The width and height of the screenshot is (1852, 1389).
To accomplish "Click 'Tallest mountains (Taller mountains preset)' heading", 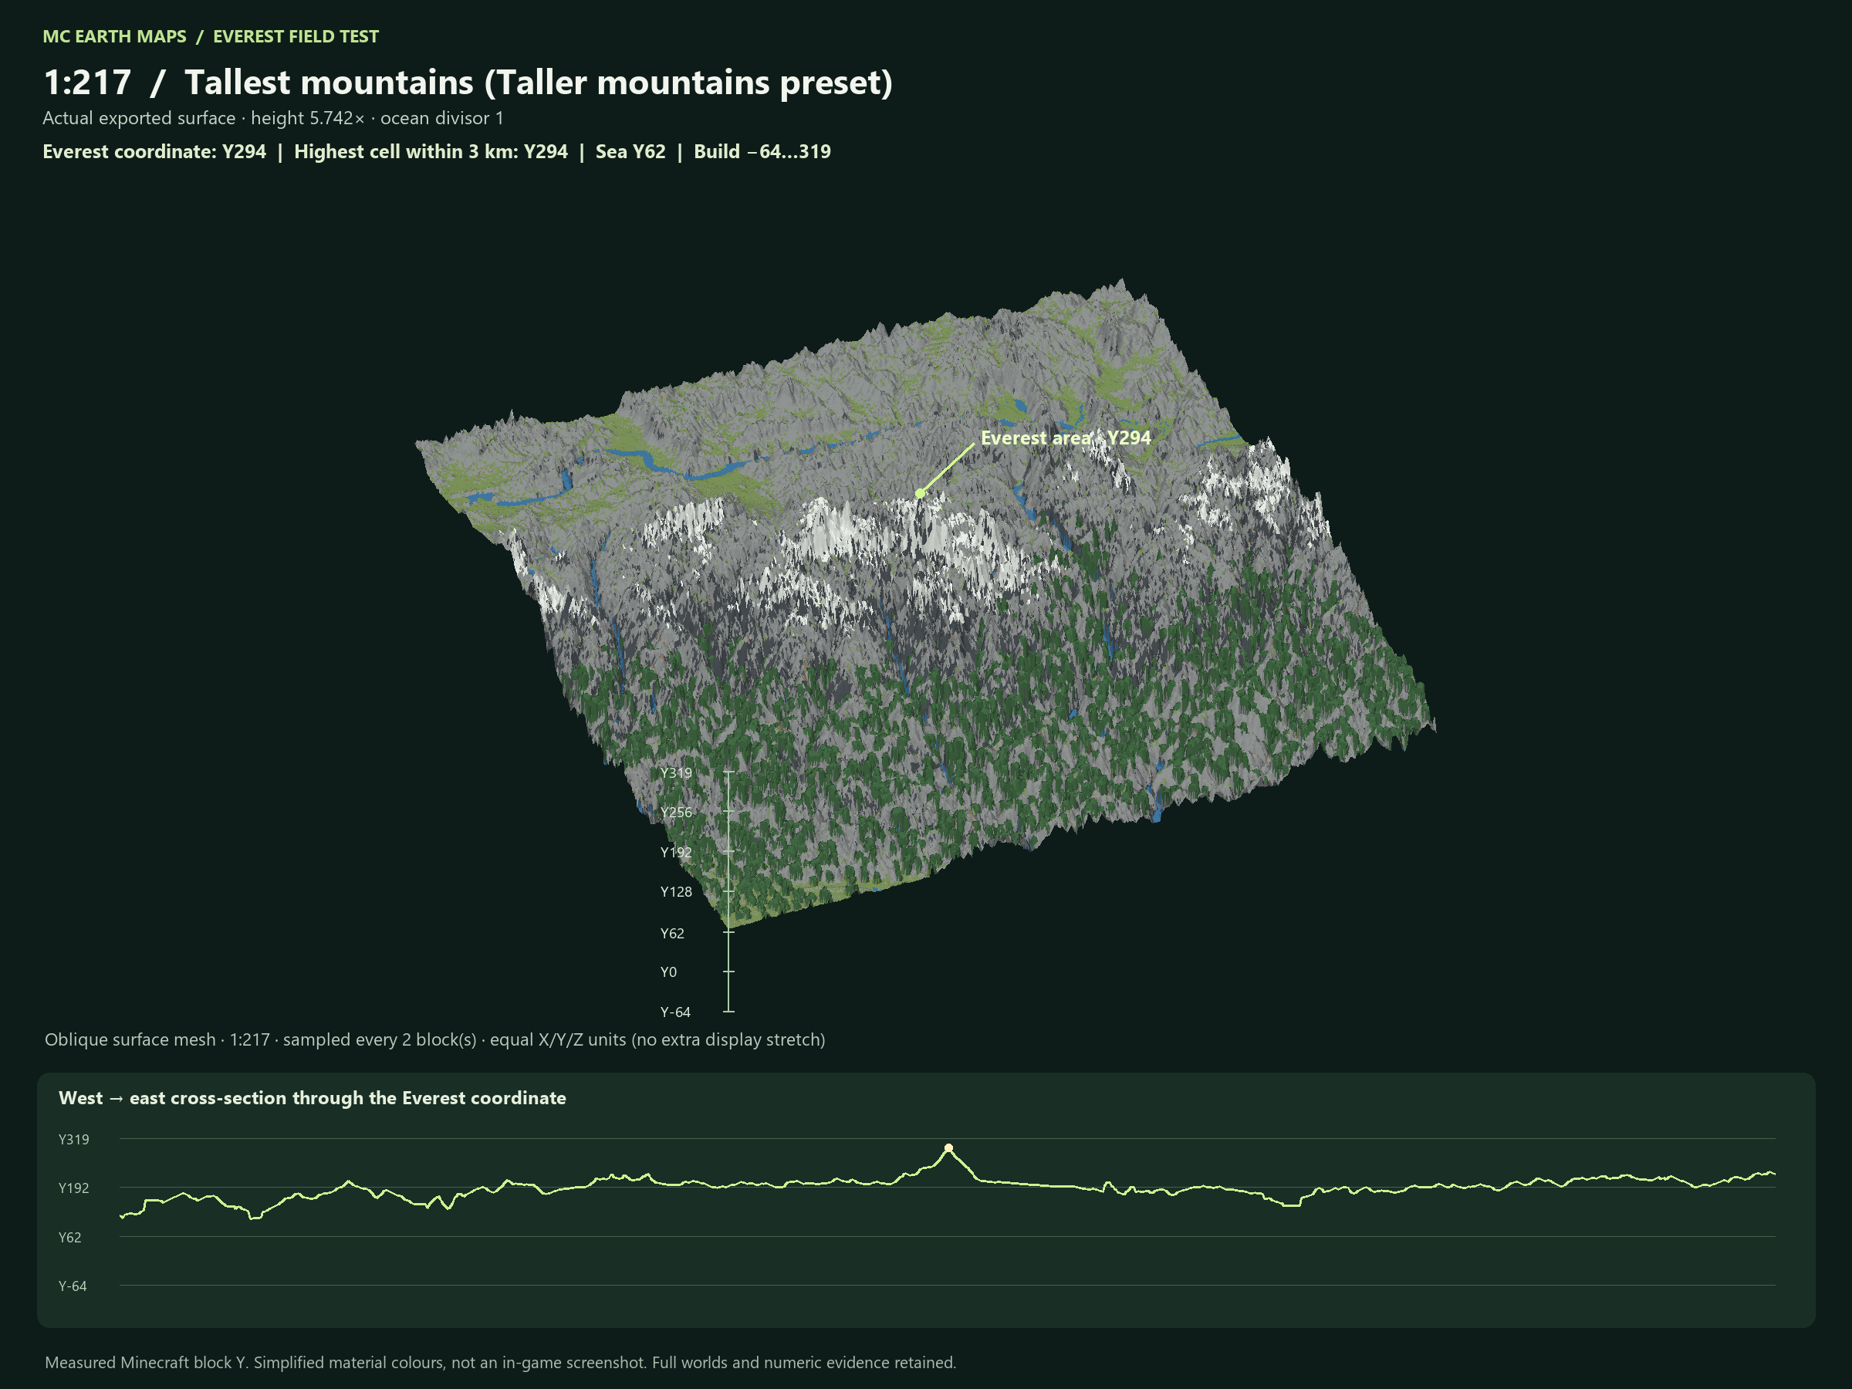I will (539, 83).
